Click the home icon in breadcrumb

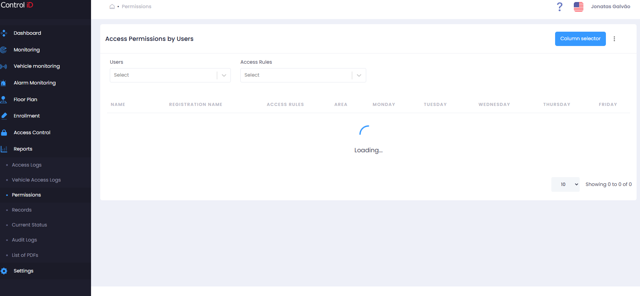[112, 6]
